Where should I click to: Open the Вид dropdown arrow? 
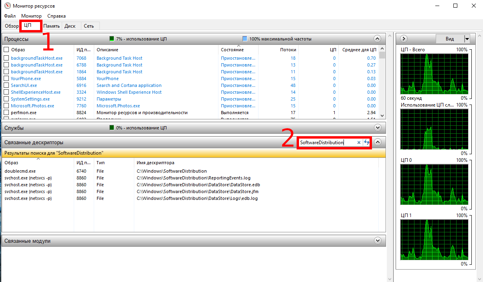(x=467, y=39)
